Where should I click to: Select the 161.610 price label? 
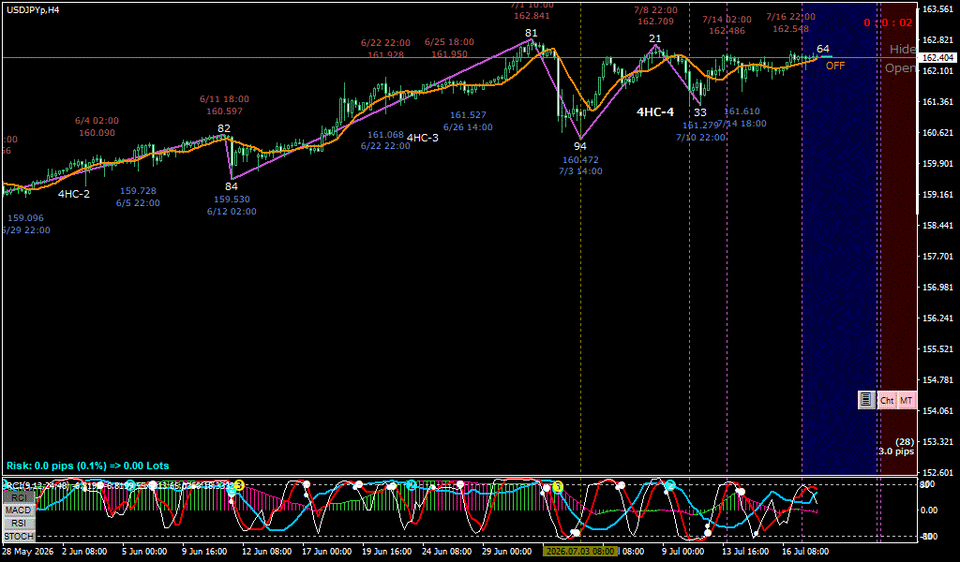pos(742,111)
